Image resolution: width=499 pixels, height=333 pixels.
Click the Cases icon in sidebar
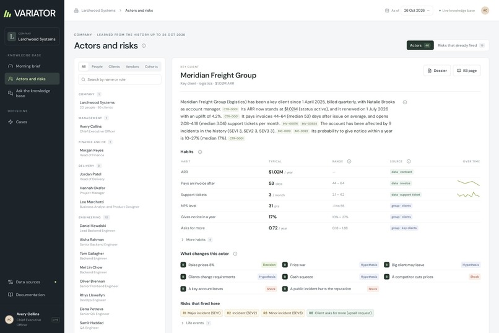tap(11, 122)
